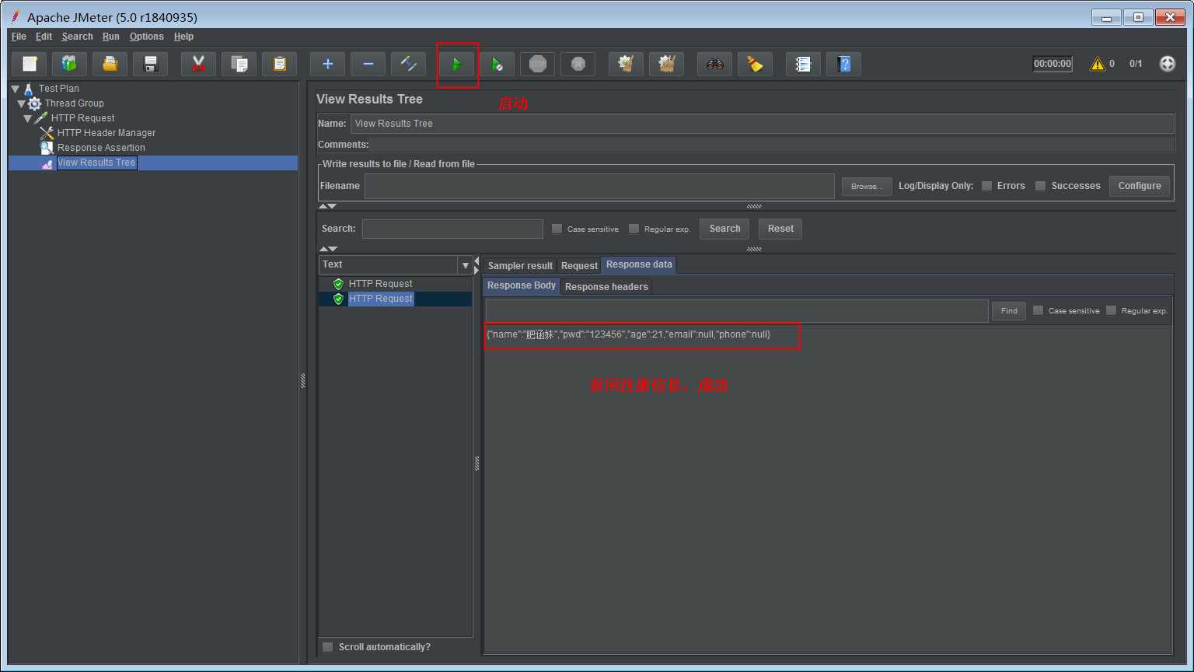Click the Reset search broom icon

pos(756,64)
